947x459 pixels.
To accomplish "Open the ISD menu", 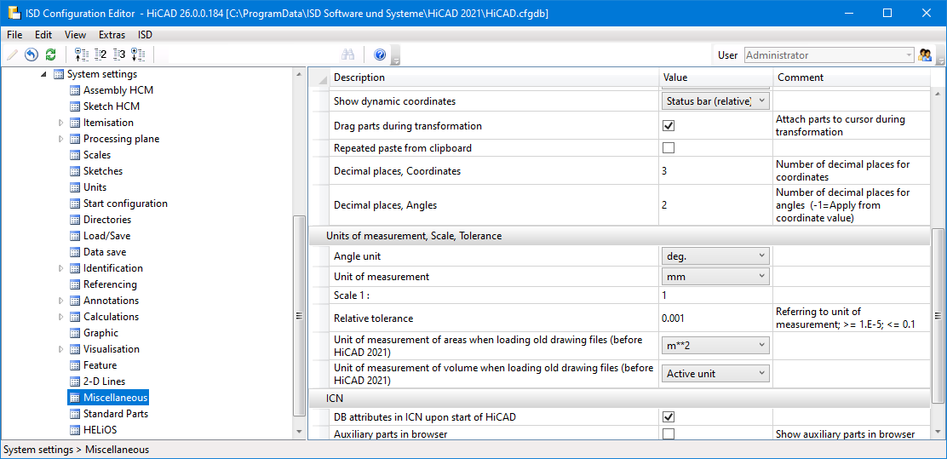I will tap(145, 35).
